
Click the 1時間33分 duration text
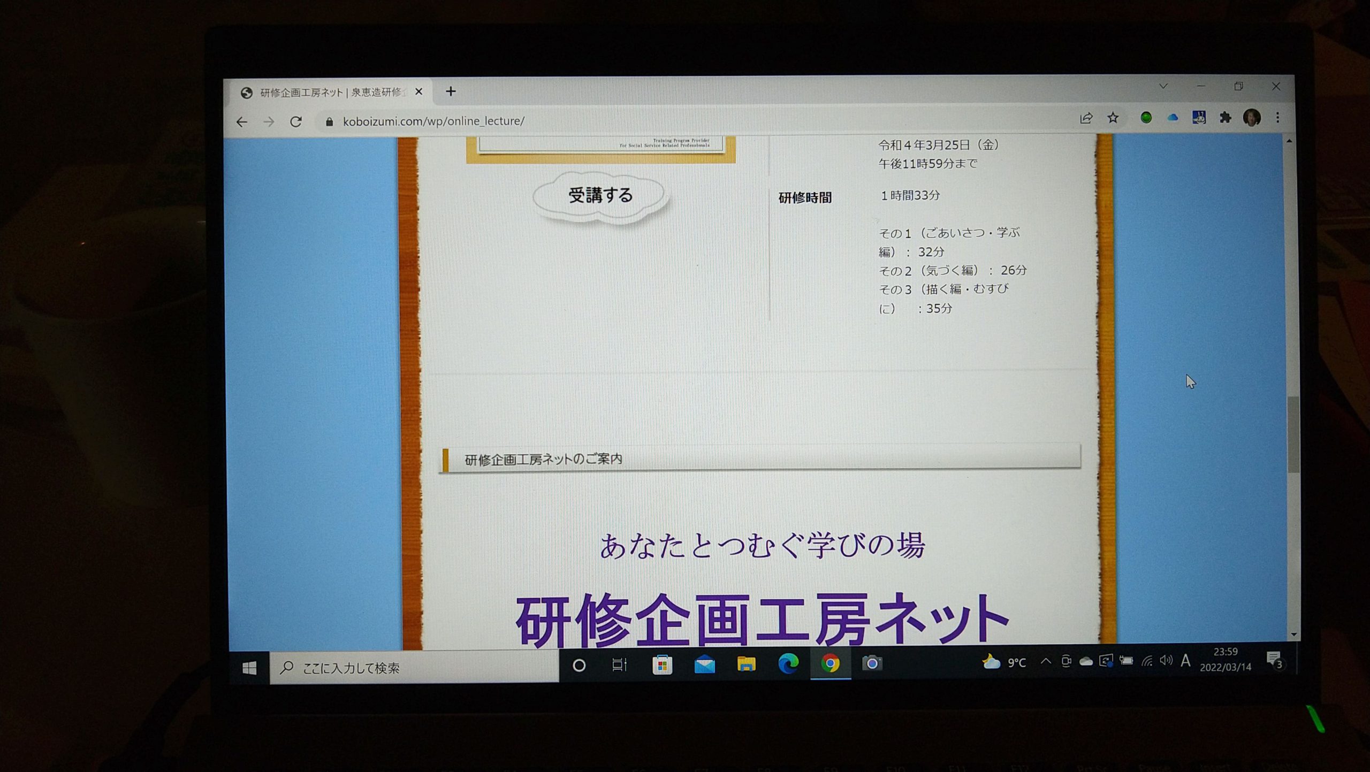[x=910, y=196]
